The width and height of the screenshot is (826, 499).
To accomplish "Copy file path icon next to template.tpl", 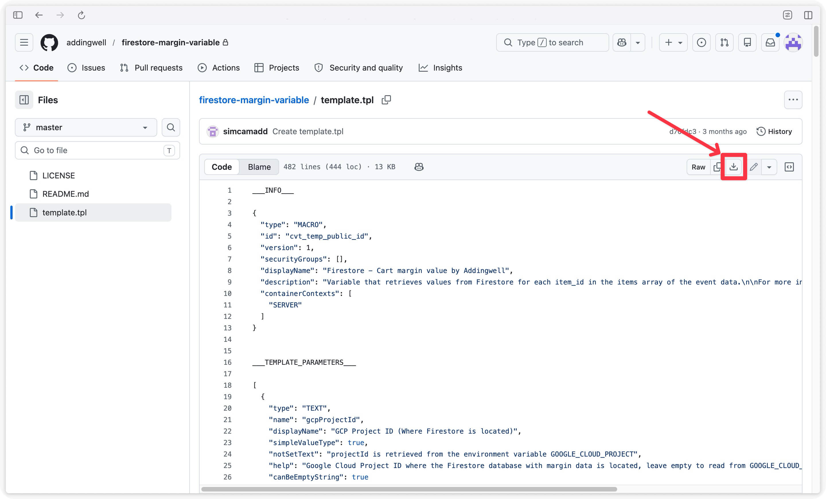I will [x=386, y=100].
